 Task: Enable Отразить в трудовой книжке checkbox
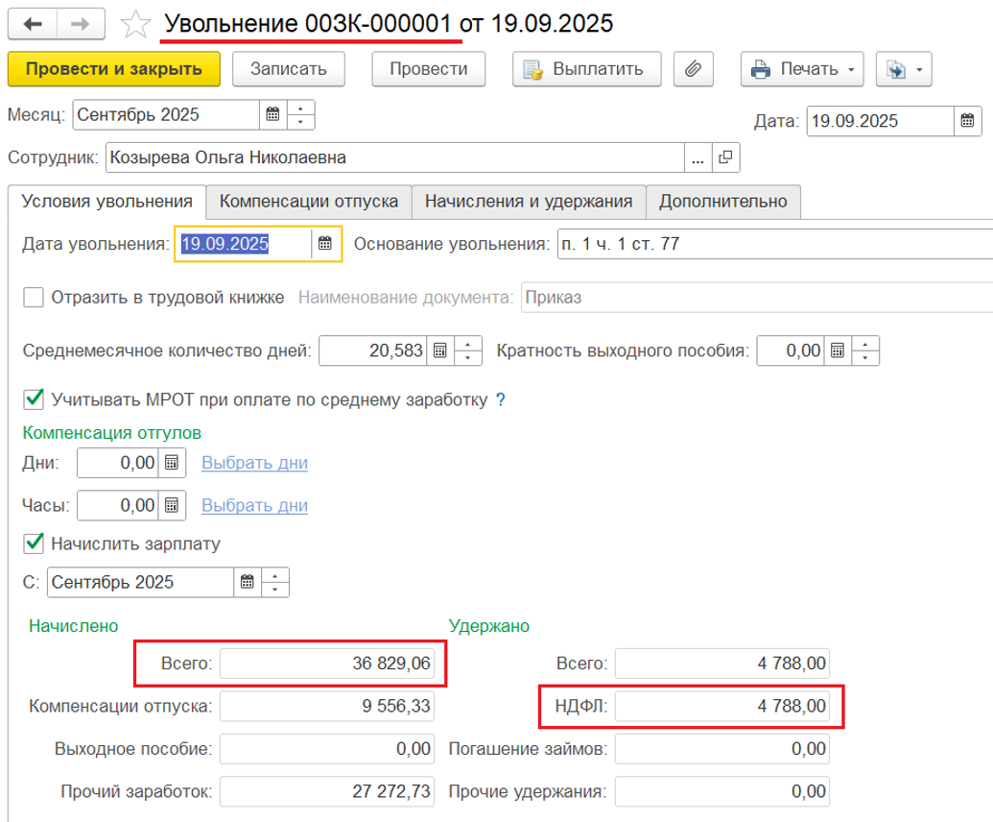(34, 298)
